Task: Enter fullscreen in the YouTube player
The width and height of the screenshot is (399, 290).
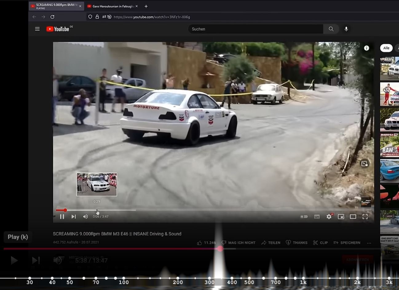Action: pyautogui.click(x=365, y=217)
